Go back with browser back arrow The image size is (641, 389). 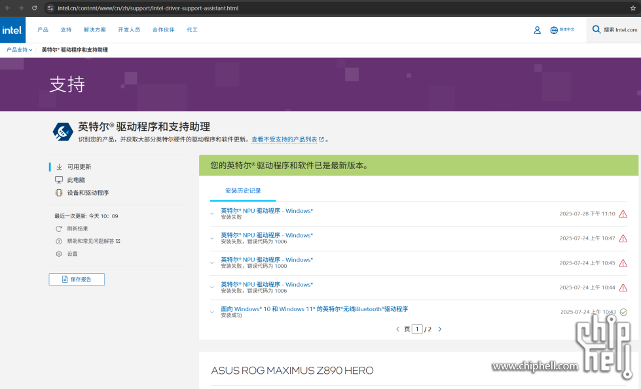point(7,8)
